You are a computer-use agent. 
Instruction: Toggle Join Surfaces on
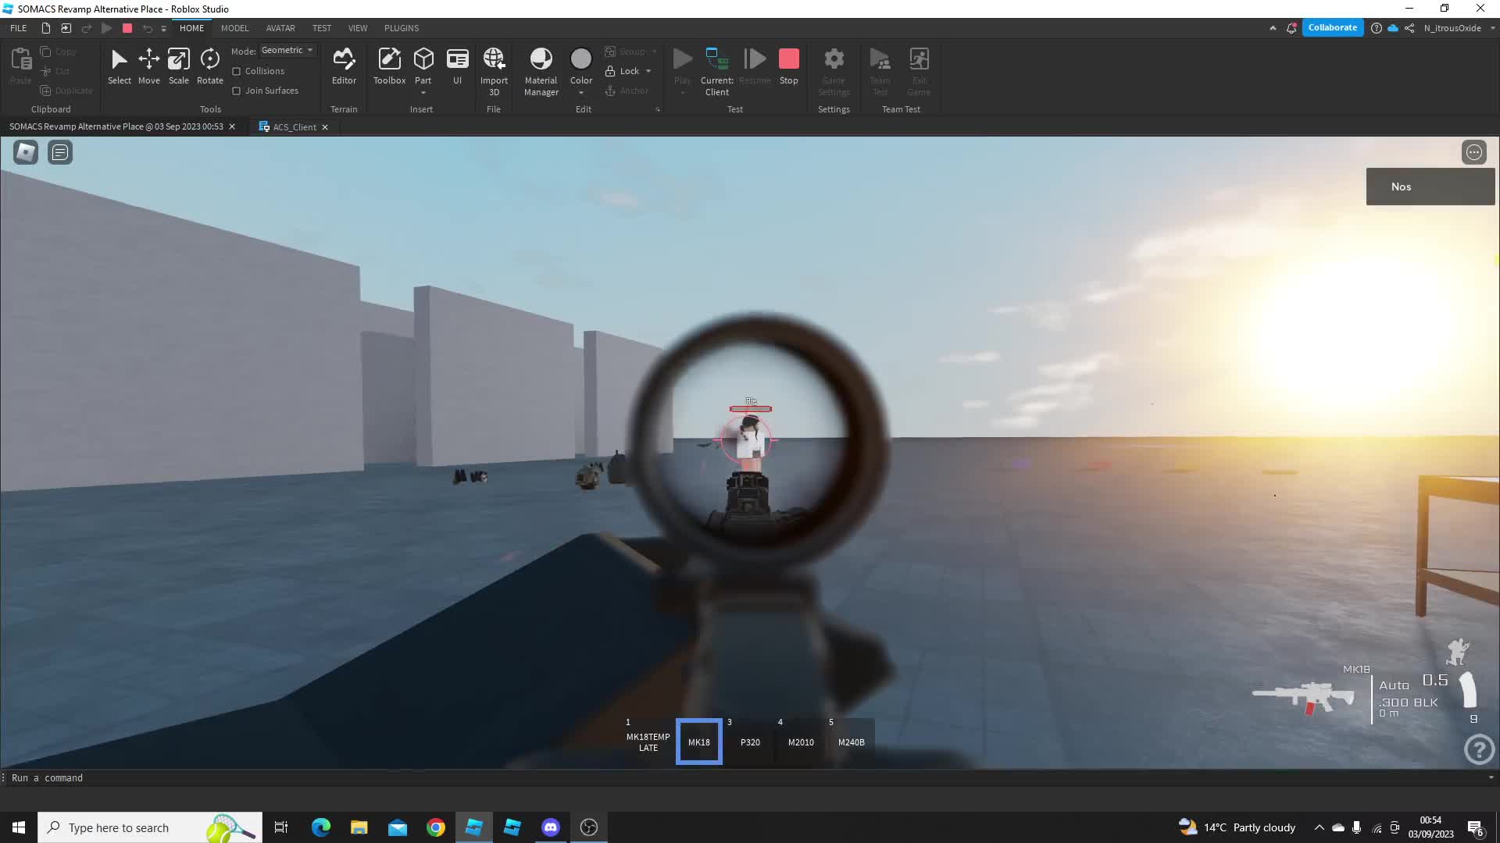click(x=235, y=91)
